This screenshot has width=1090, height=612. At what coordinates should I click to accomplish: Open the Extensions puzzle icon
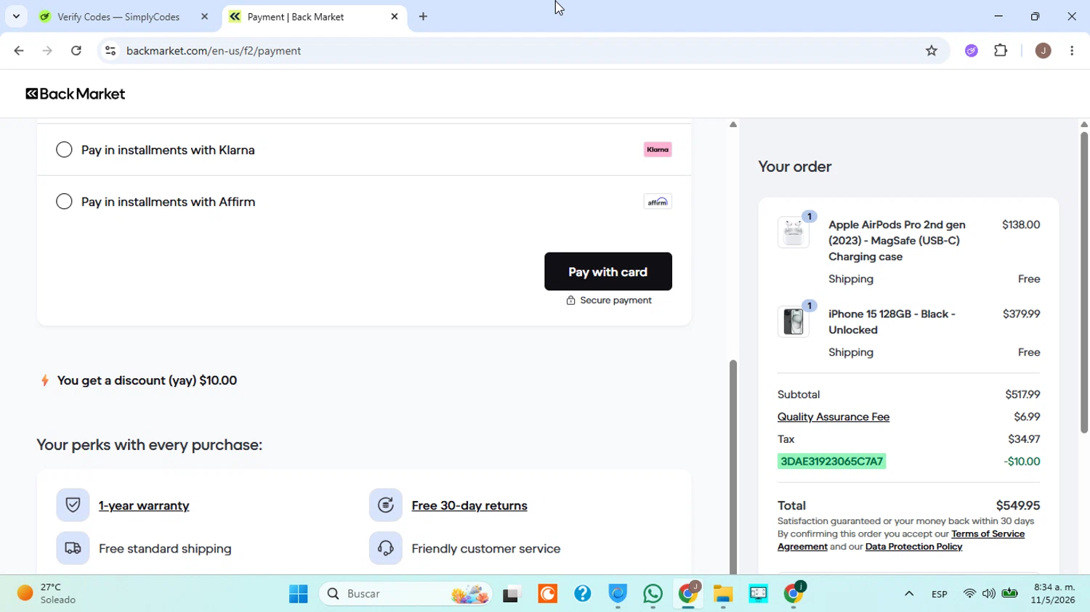tap(1001, 51)
